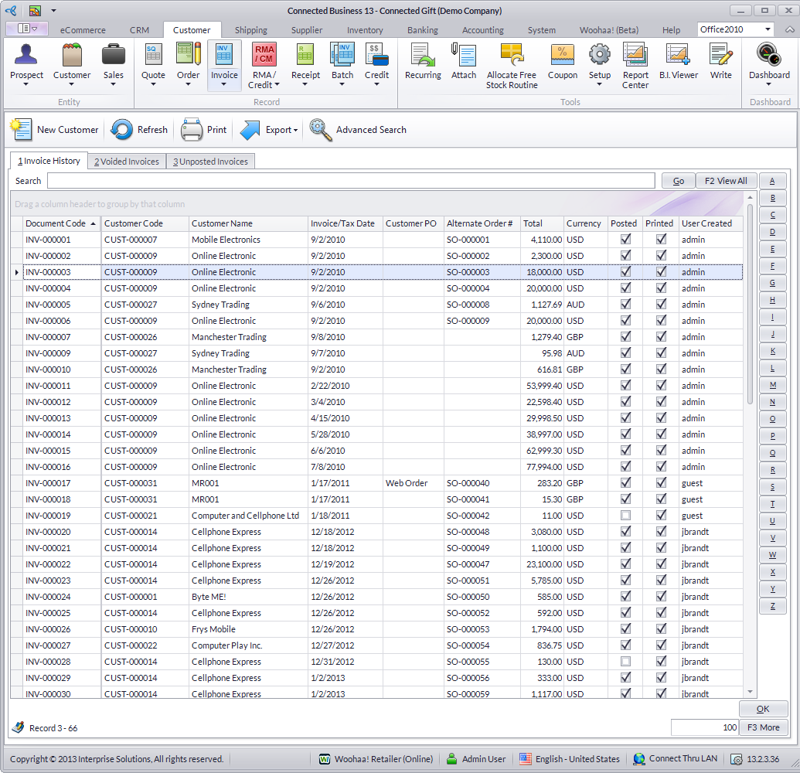Open the Dashboard gauge icon

768,56
